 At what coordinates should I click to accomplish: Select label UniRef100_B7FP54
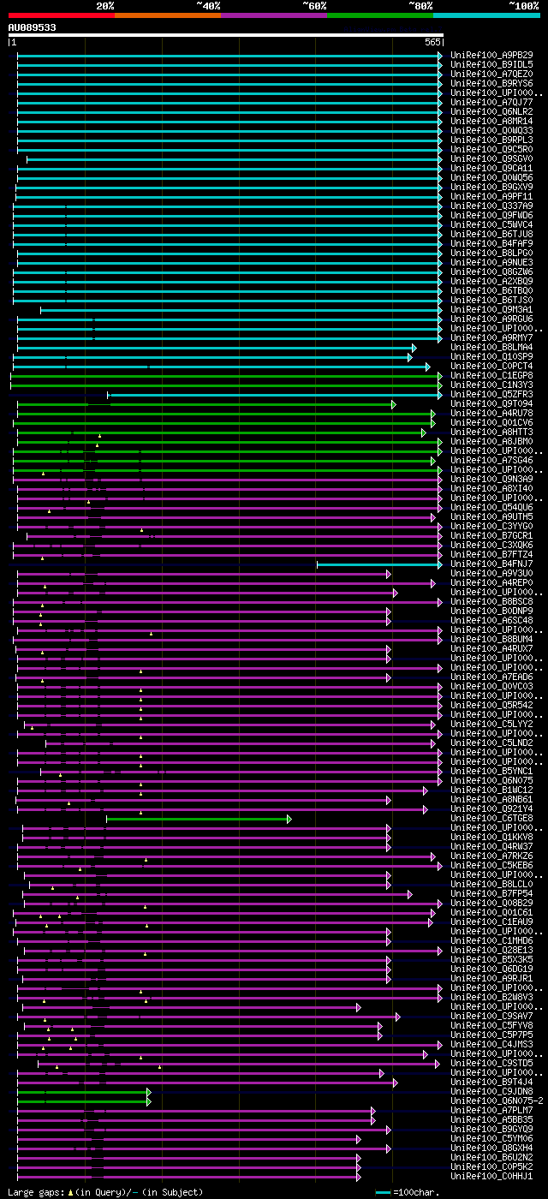[491, 893]
